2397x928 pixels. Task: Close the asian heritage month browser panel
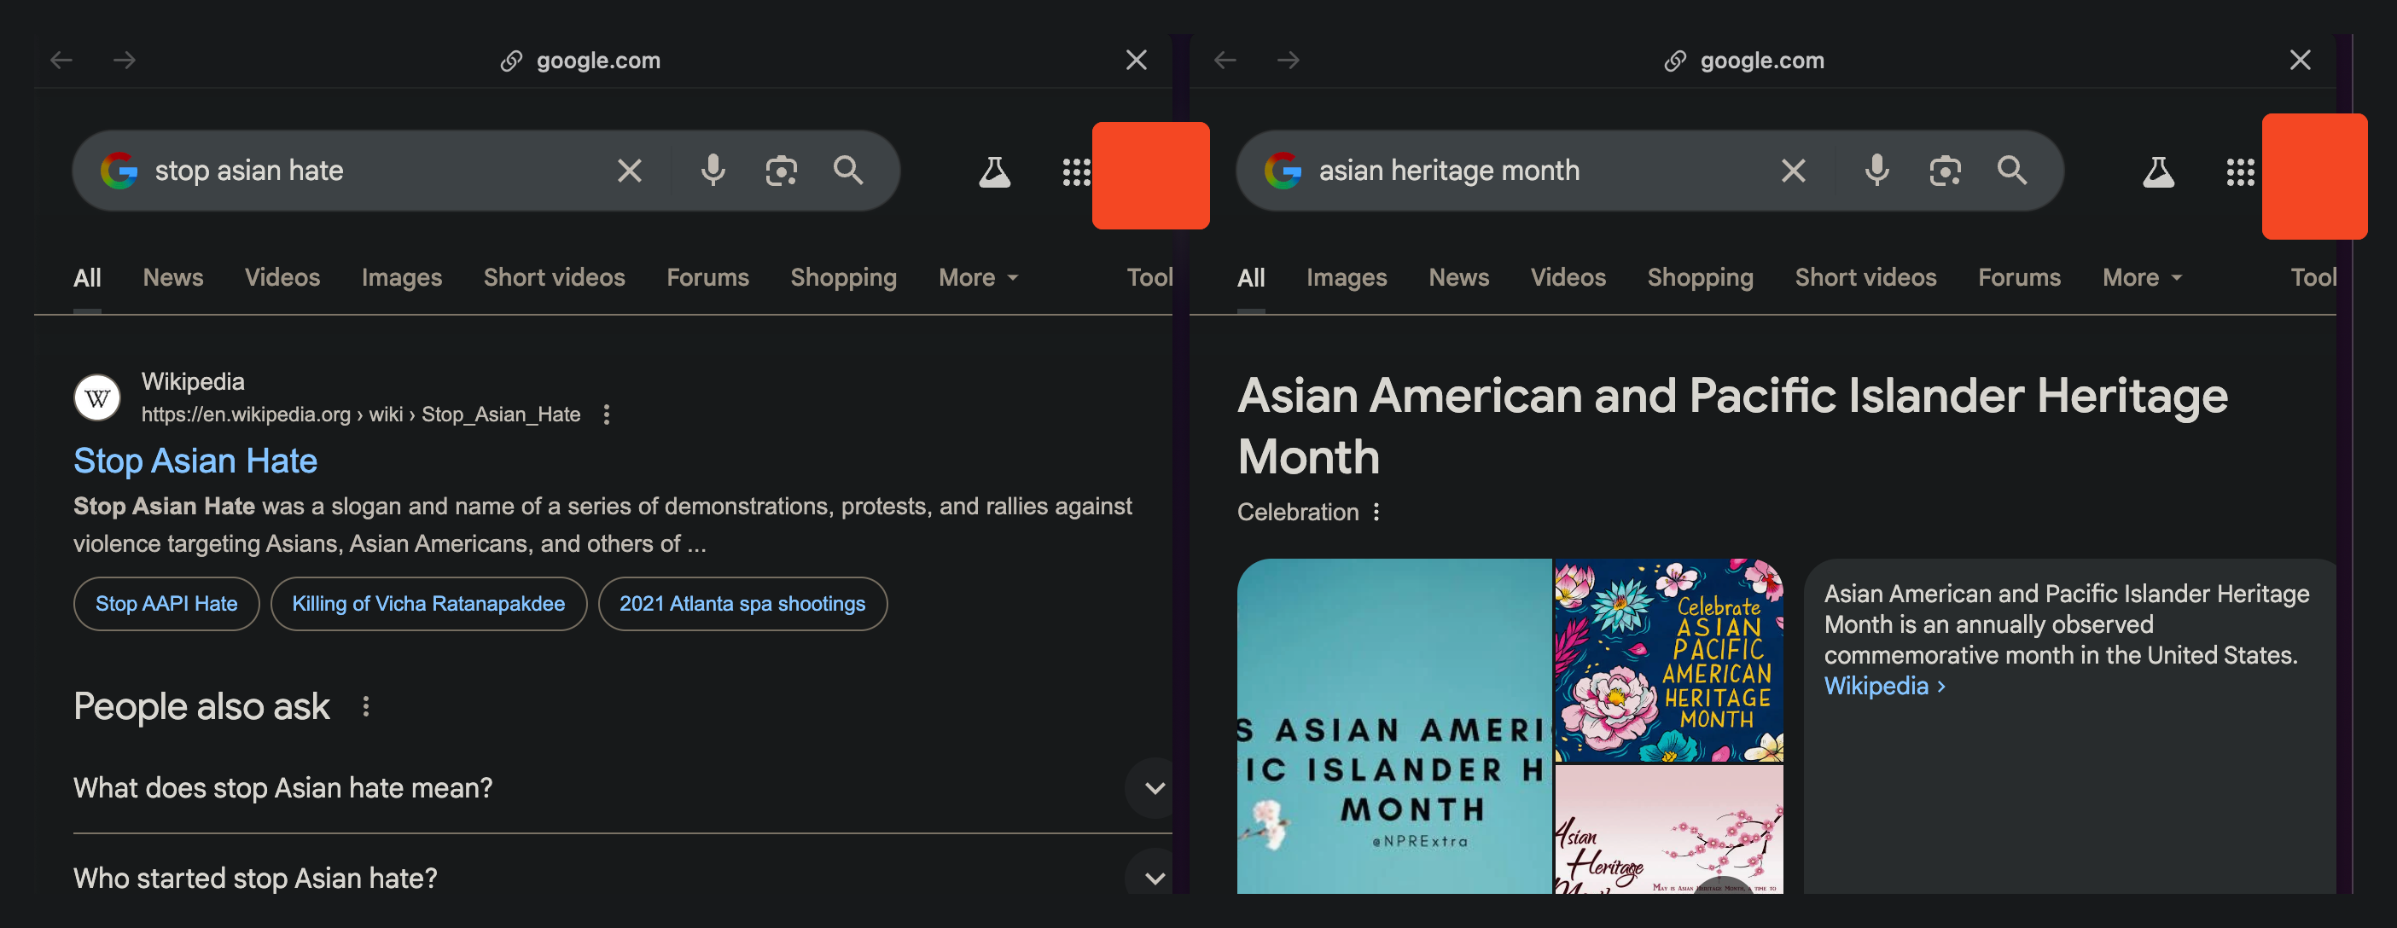click(2301, 61)
